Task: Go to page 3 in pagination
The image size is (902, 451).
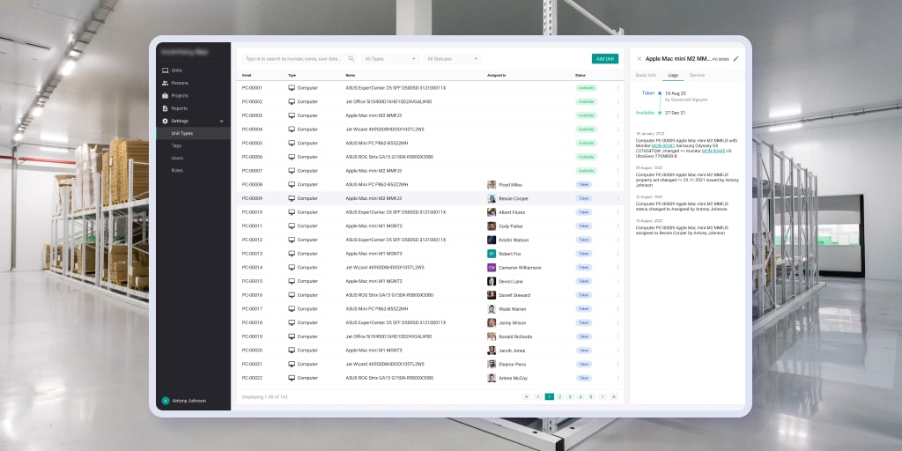Action: [x=570, y=397]
